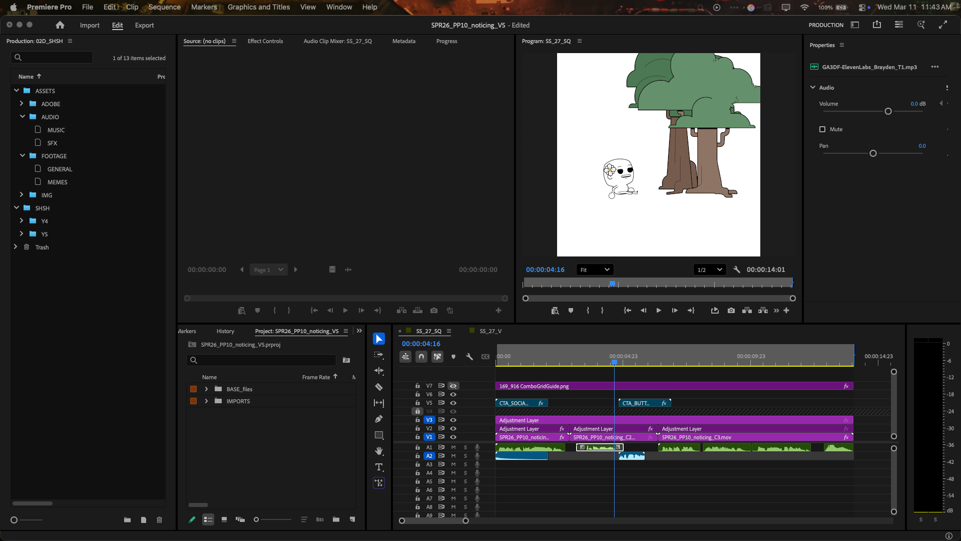Image resolution: width=961 pixels, height=541 pixels.
Task: Expand the IMPORTS bin
Action: pyautogui.click(x=206, y=401)
